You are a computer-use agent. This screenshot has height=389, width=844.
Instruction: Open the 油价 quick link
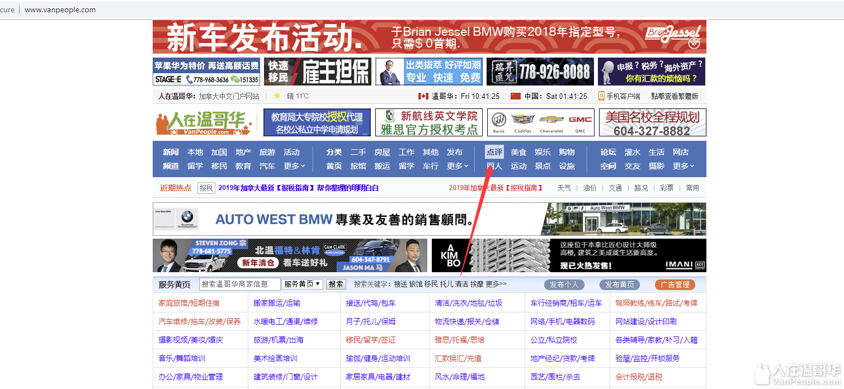[590, 188]
